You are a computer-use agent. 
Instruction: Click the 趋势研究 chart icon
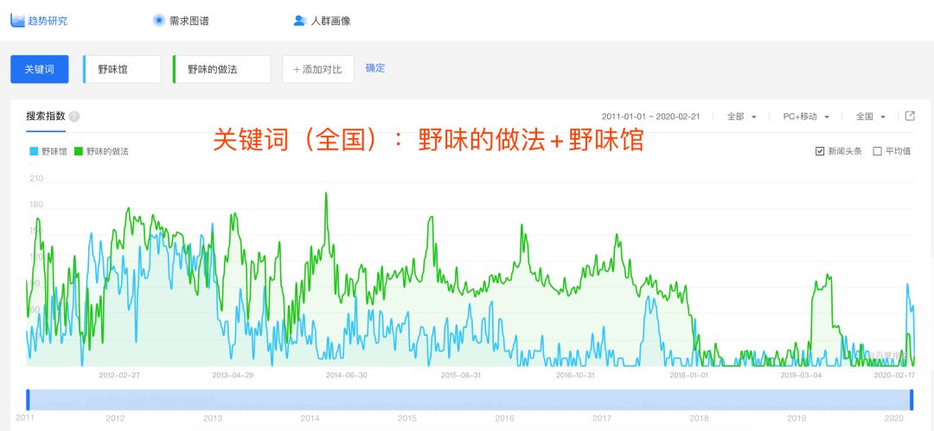[17, 20]
